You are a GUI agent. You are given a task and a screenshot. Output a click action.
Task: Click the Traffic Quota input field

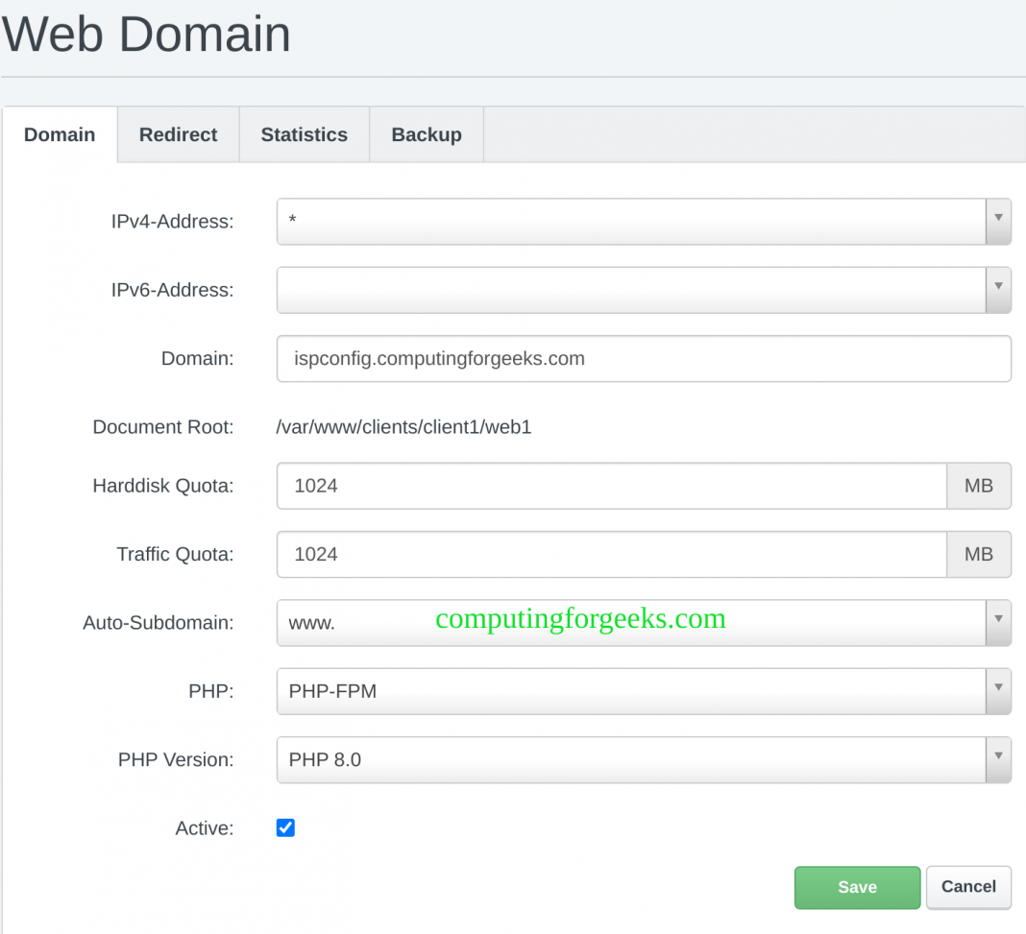(x=612, y=554)
